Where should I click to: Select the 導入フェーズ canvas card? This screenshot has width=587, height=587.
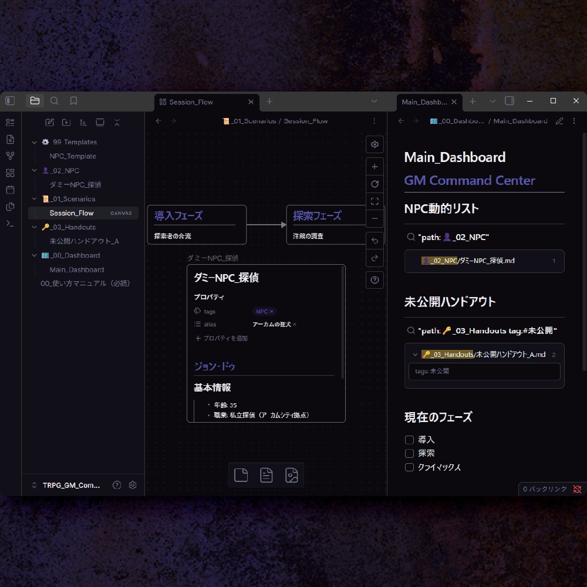[x=197, y=225]
